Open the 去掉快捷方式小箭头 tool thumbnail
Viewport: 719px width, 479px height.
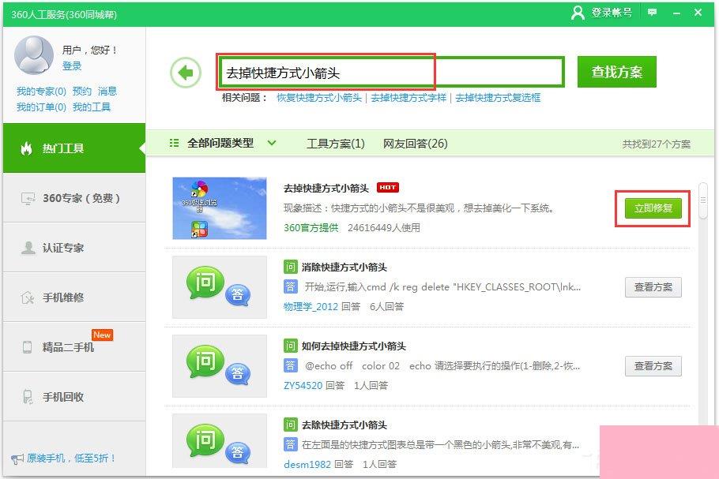(x=220, y=208)
